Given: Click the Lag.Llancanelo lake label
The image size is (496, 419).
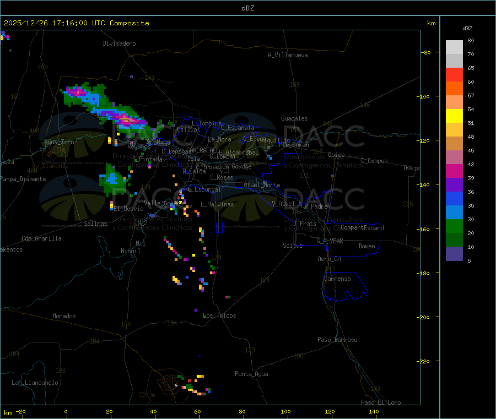Looking at the screenshot, I should (35, 383).
